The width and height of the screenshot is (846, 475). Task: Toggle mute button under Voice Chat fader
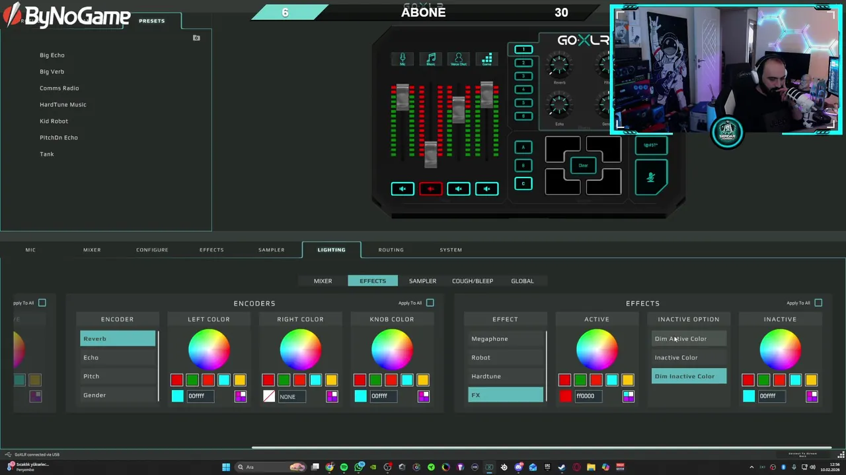tap(459, 189)
